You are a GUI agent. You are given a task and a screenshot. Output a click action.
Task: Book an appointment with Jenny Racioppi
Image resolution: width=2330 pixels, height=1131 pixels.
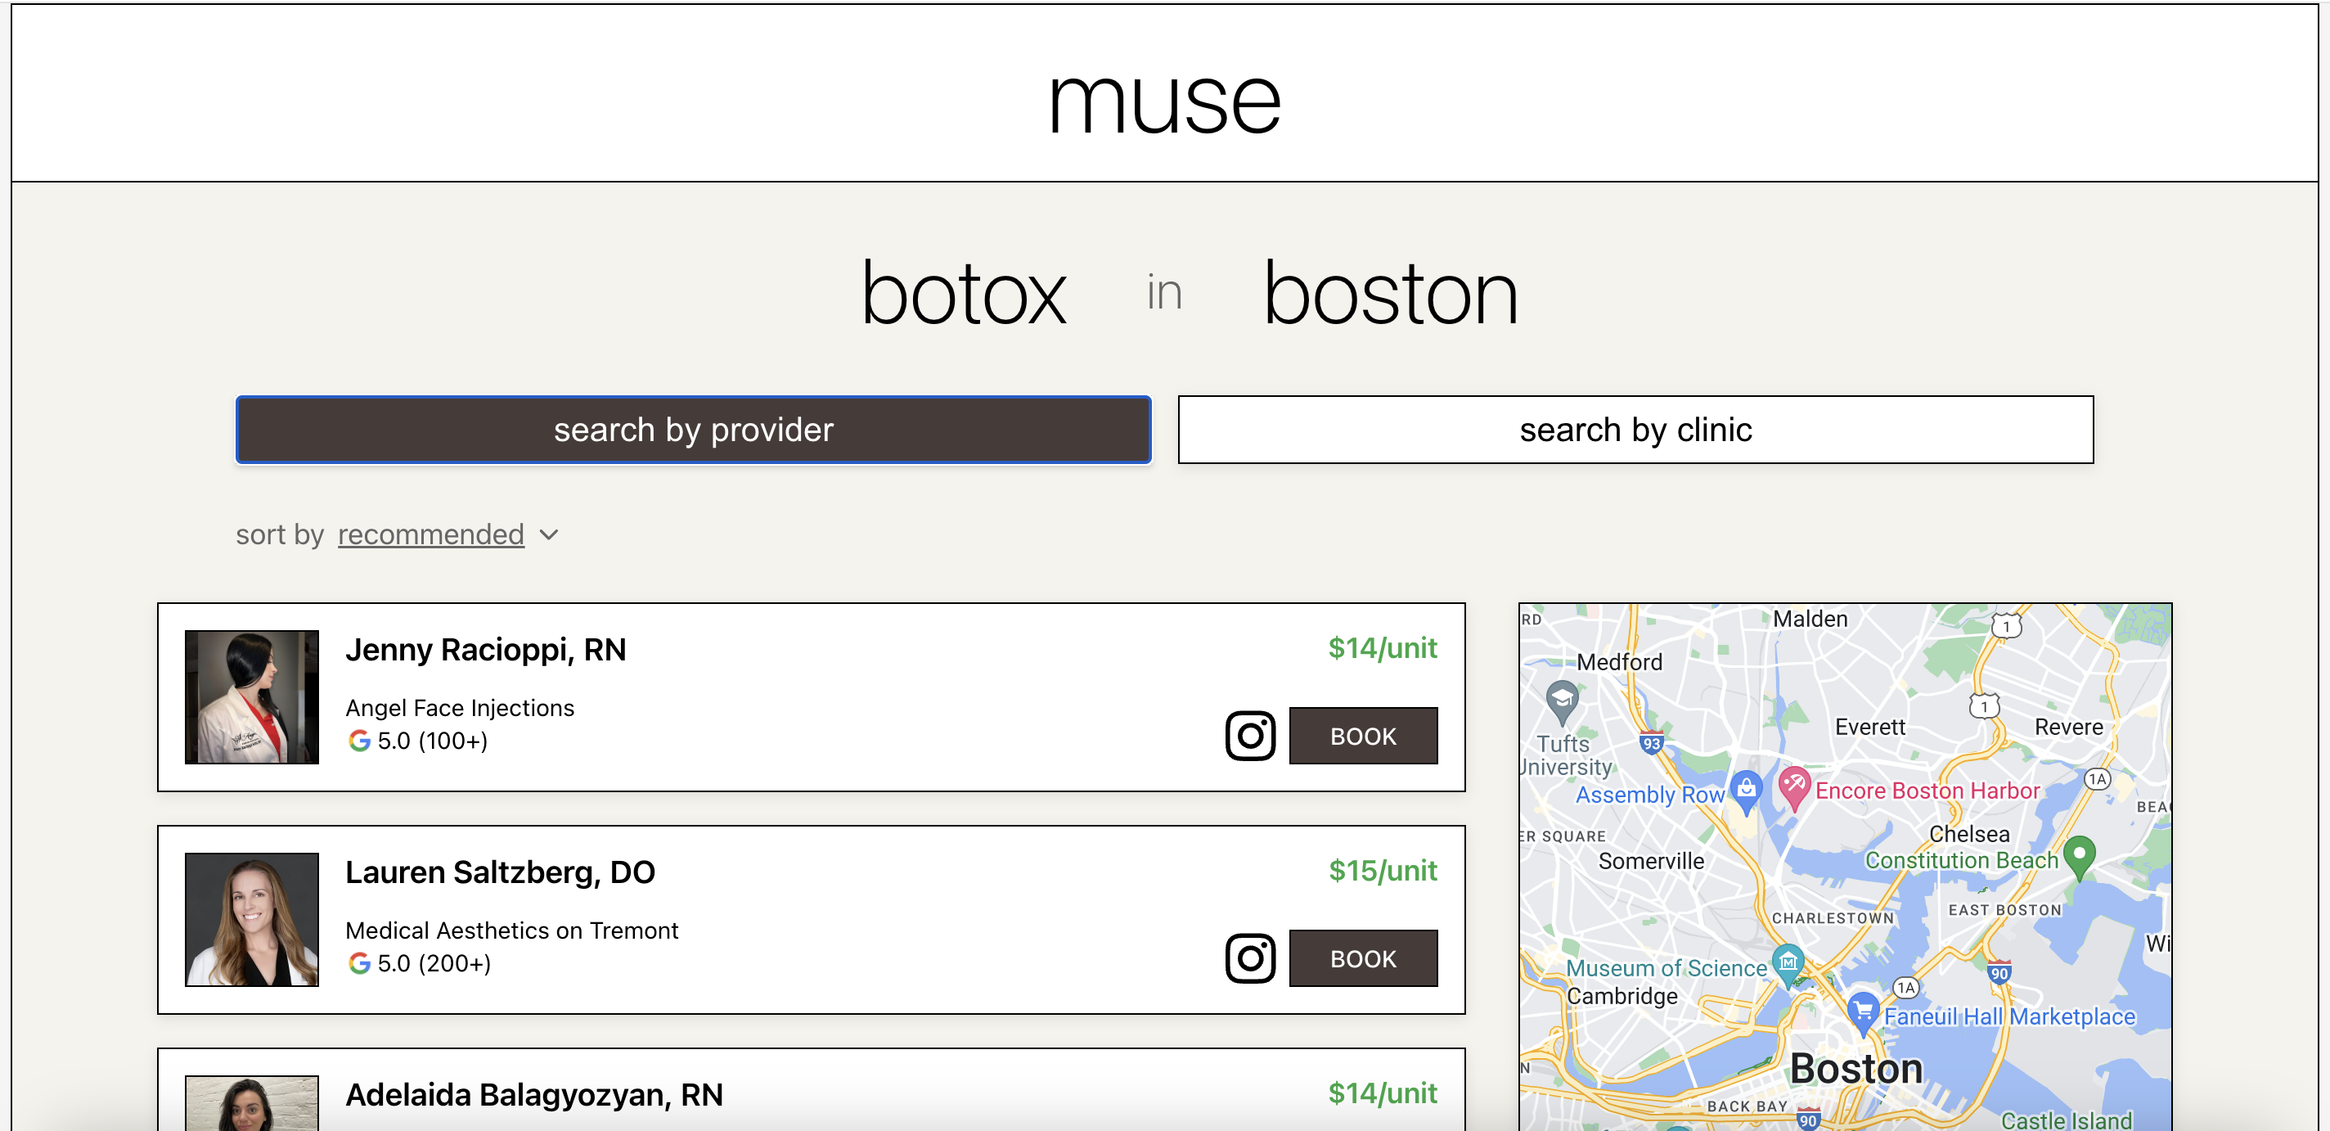(1363, 736)
